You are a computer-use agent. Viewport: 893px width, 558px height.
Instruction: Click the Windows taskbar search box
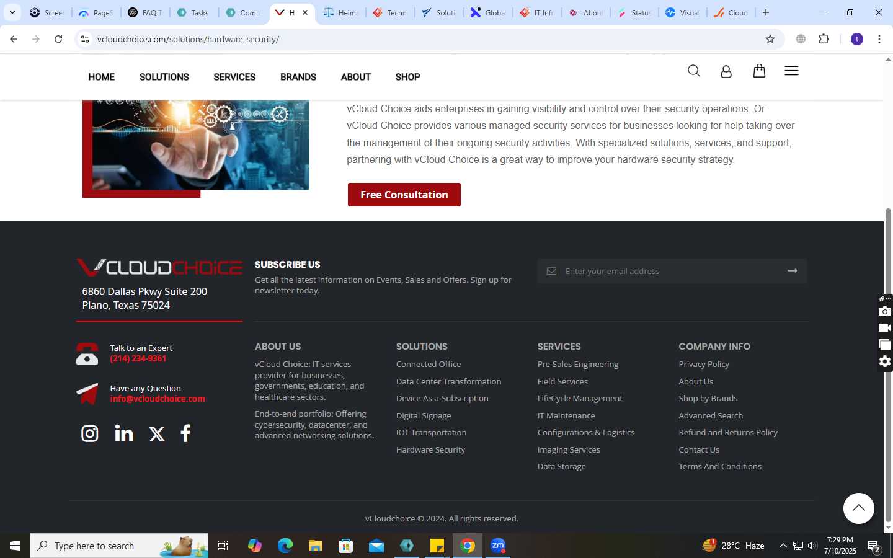[119, 546]
